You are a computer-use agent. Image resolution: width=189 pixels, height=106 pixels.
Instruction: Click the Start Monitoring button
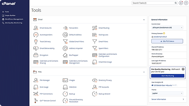(168, 76)
